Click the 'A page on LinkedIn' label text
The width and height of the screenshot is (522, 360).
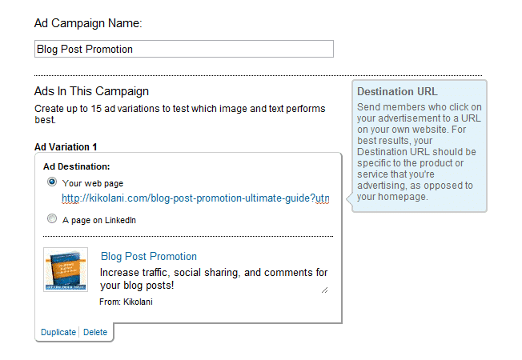pos(99,219)
